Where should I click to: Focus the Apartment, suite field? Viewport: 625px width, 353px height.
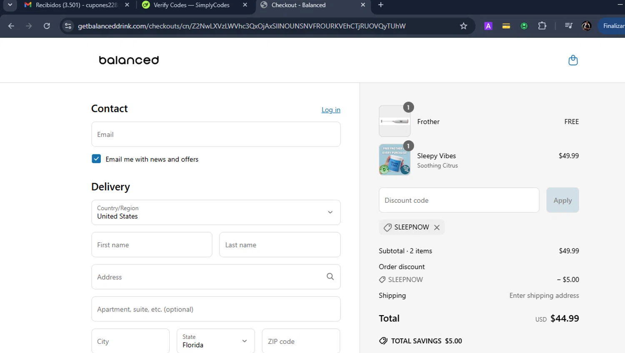click(x=216, y=309)
